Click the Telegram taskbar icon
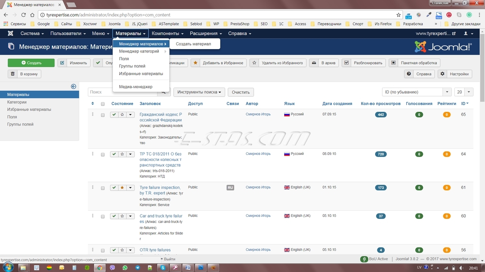 click(138, 267)
